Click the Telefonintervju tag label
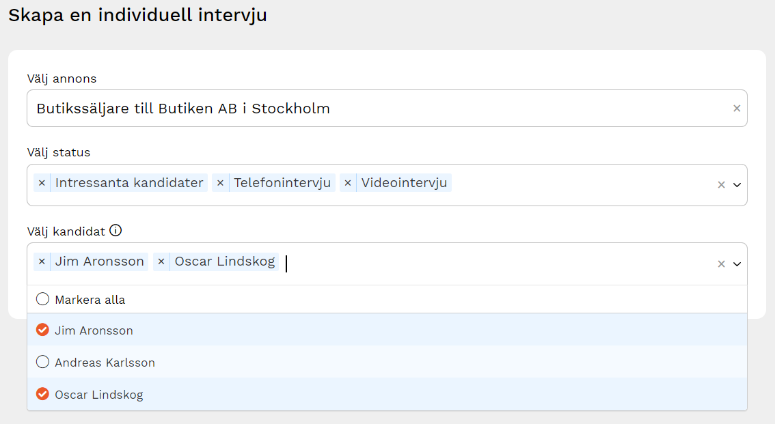Screen dimensions: 775x424 [x=282, y=183]
